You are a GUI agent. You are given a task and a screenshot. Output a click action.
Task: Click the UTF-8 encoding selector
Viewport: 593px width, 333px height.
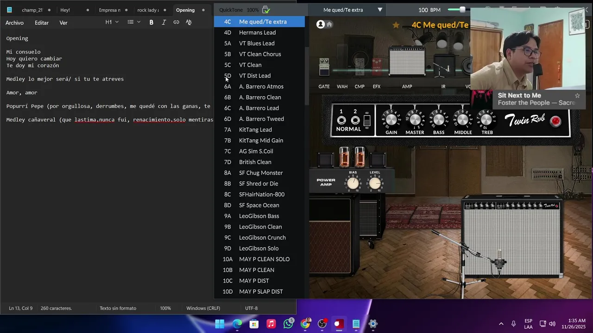pos(251,308)
